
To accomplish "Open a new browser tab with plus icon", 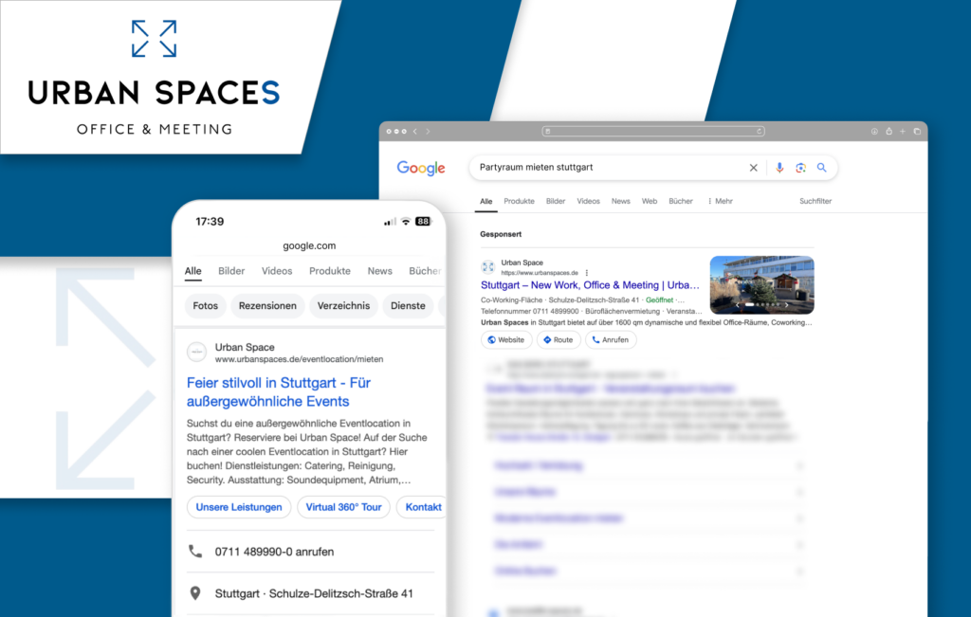I will coord(903,131).
